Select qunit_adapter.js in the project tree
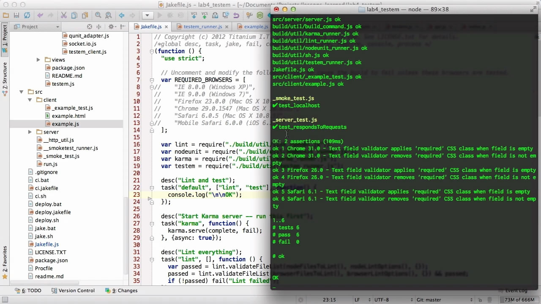541x304 pixels. 89,36
